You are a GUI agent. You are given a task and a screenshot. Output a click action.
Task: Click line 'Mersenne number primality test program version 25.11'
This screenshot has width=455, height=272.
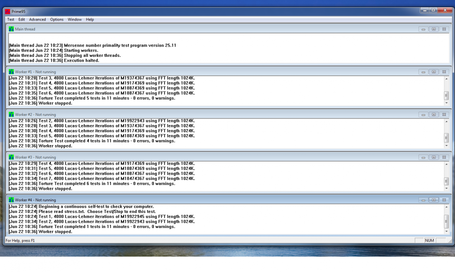pyautogui.click(x=93, y=45)
